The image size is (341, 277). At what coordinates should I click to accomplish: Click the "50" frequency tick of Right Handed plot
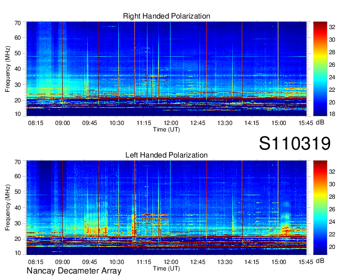tap(18, 53)
